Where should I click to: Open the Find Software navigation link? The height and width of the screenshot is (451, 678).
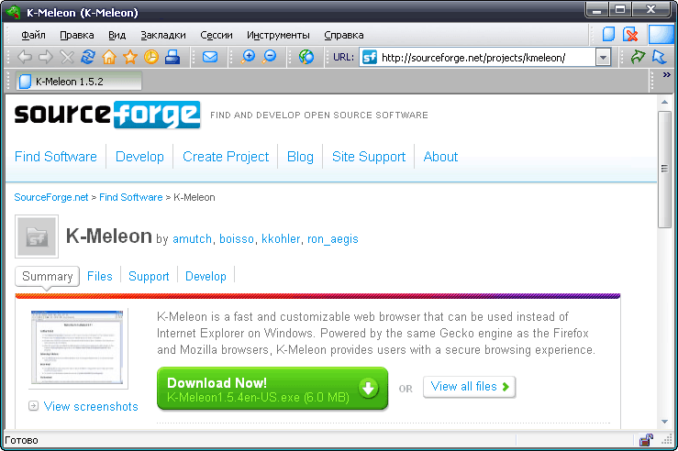coord(56,157)
